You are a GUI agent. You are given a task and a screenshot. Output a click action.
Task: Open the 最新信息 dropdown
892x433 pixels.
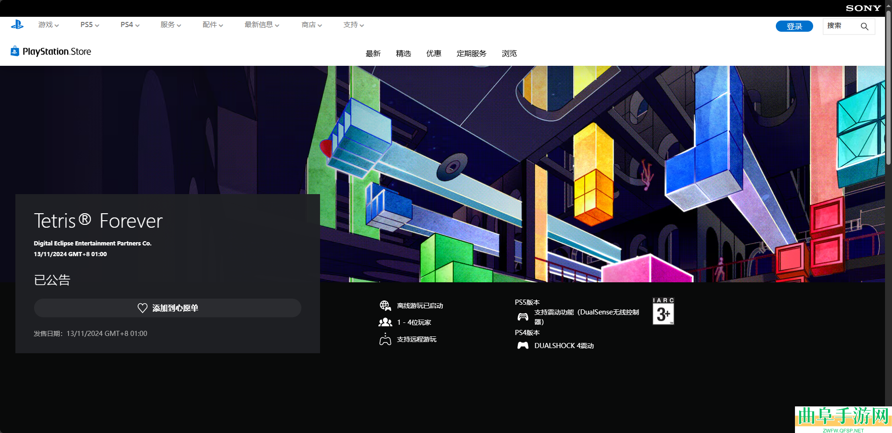pyautogui.click(x=262, y=25)
